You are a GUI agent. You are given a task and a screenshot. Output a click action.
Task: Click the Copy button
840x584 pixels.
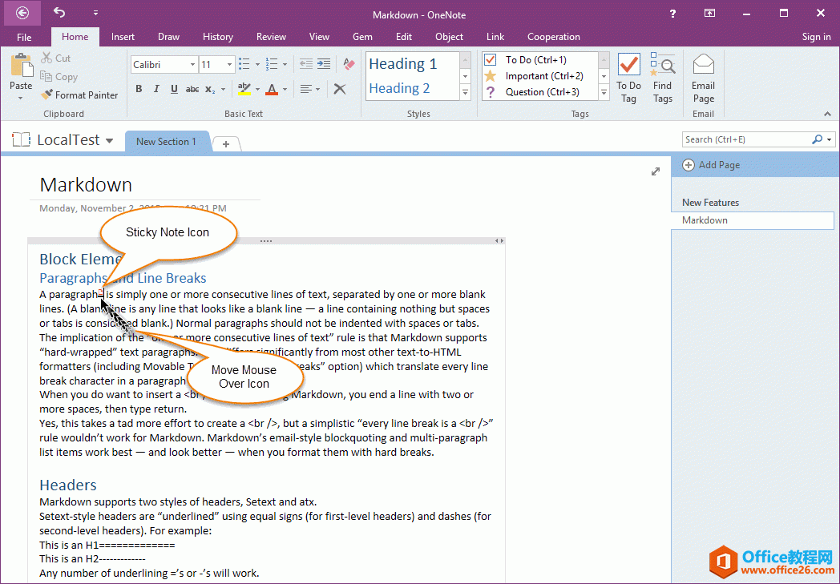coord(59,77)
